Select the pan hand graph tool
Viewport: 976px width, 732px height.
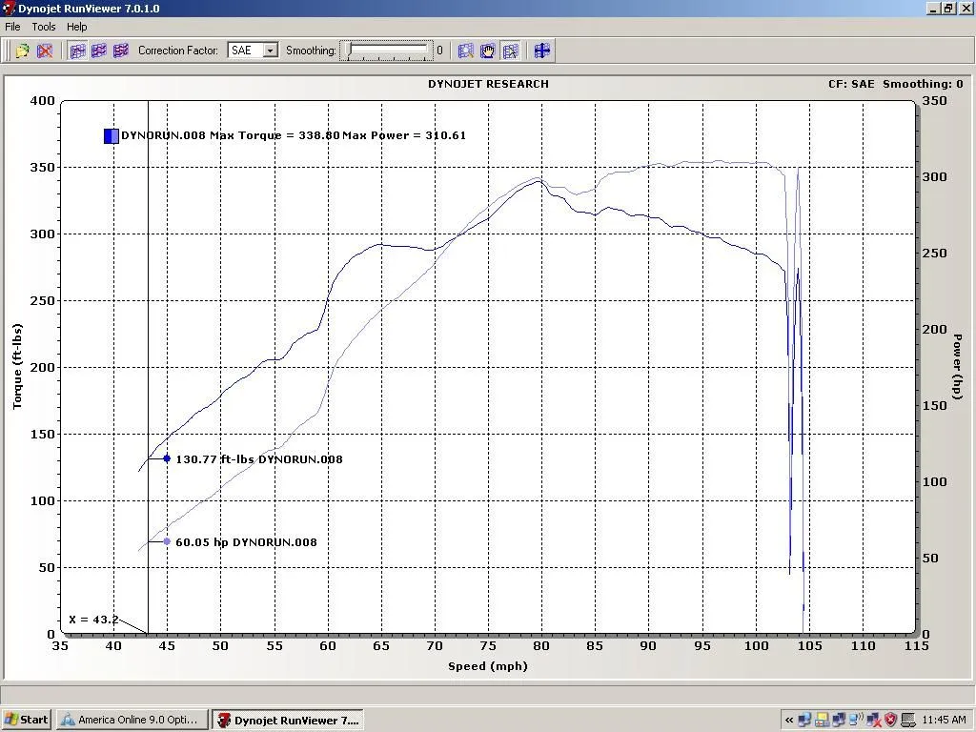coord(487,51)
